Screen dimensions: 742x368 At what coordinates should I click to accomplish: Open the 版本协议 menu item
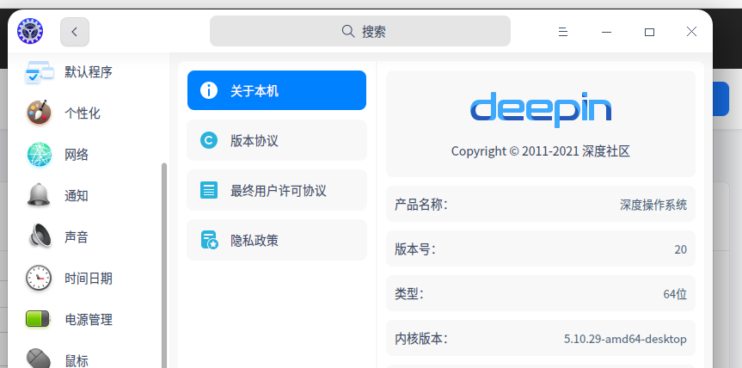pos(277,140)
